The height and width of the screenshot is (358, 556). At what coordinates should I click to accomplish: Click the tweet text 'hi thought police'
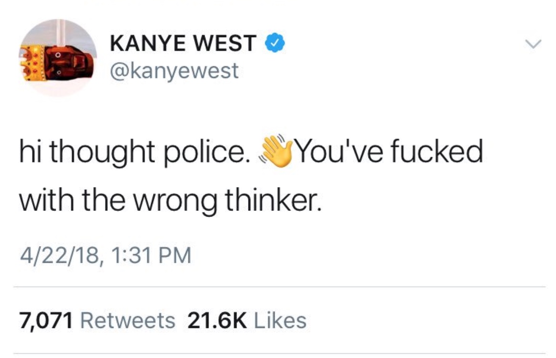[x=133, y=152]
